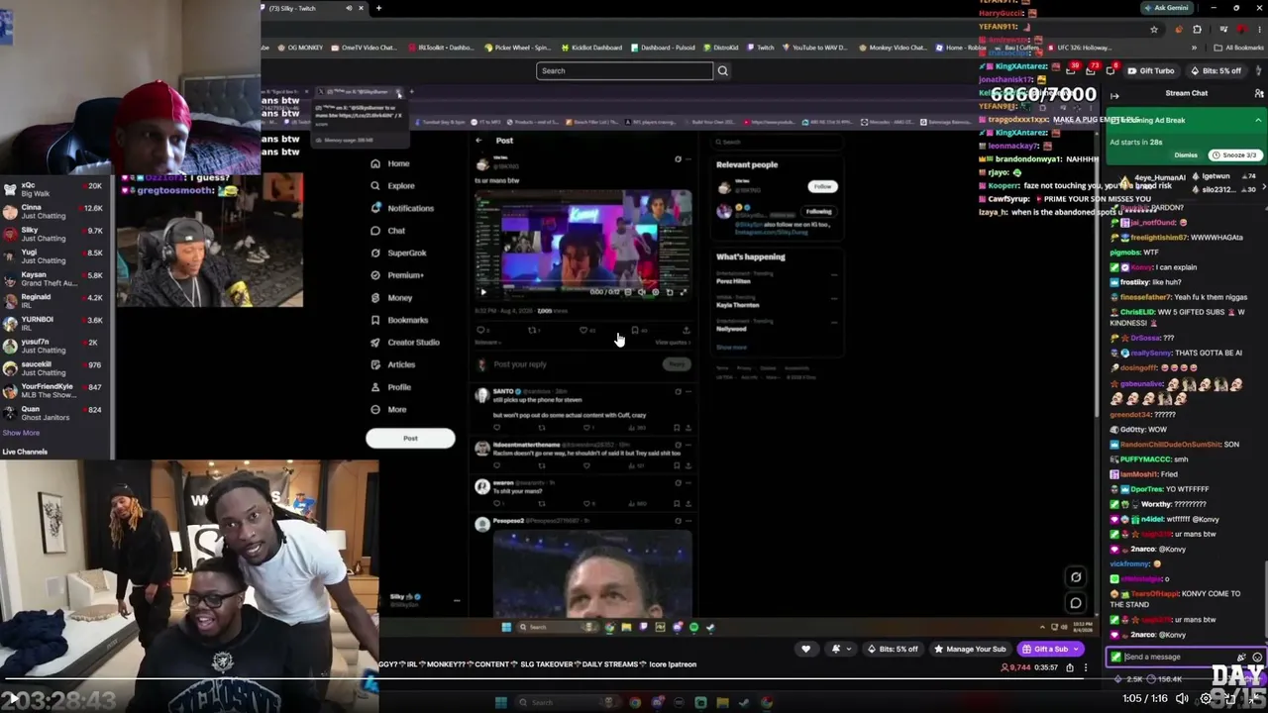This screenshot has width=1268, height=713.
Task: Click the Twitch top search field
Action: click(x=625, y=70)
